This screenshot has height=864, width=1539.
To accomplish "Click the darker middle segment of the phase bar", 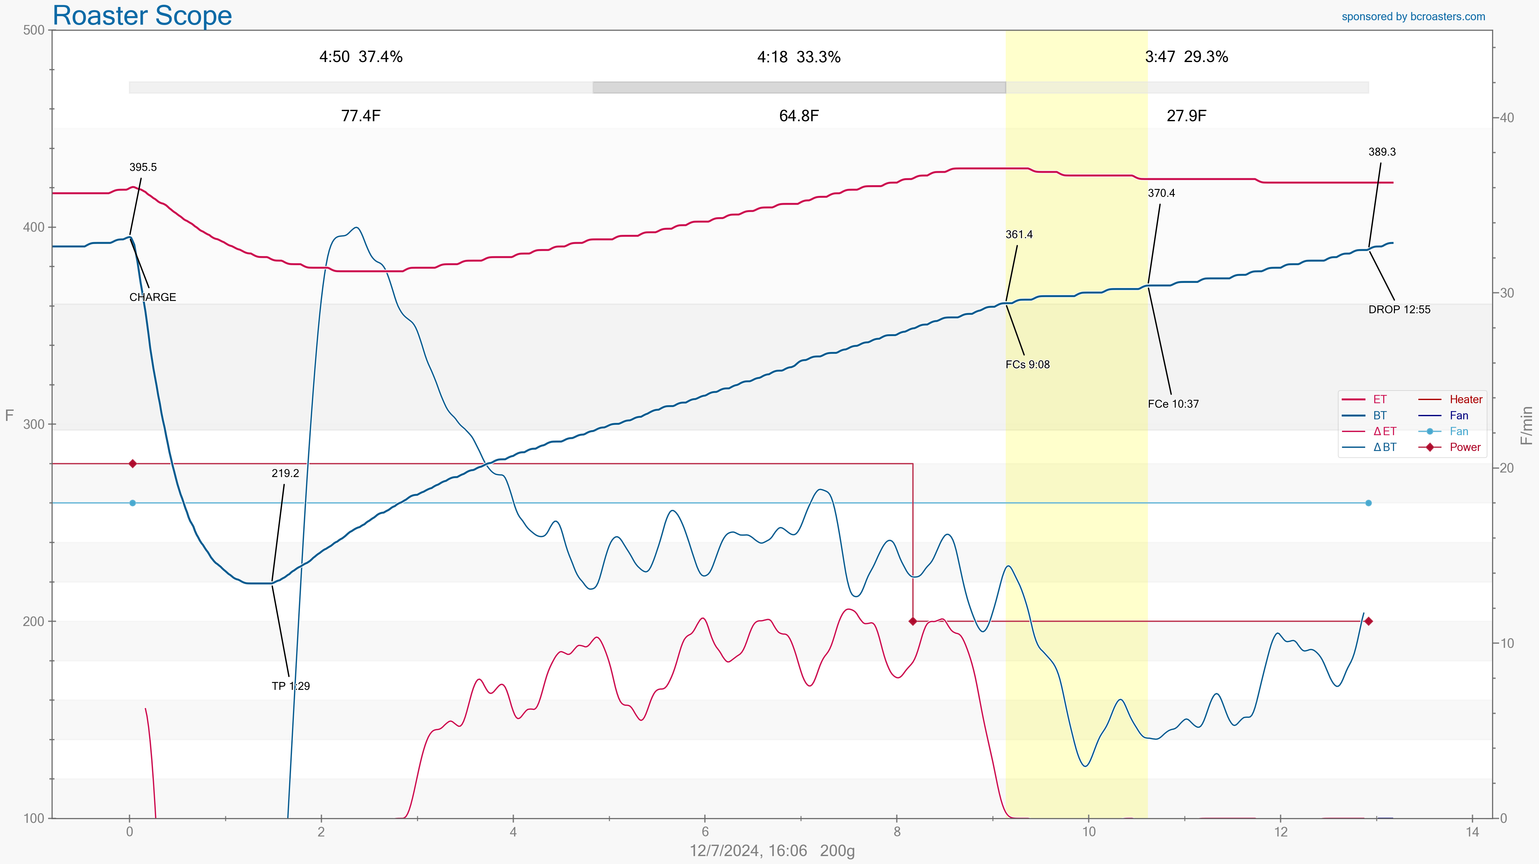I will (x=799, y=87).
